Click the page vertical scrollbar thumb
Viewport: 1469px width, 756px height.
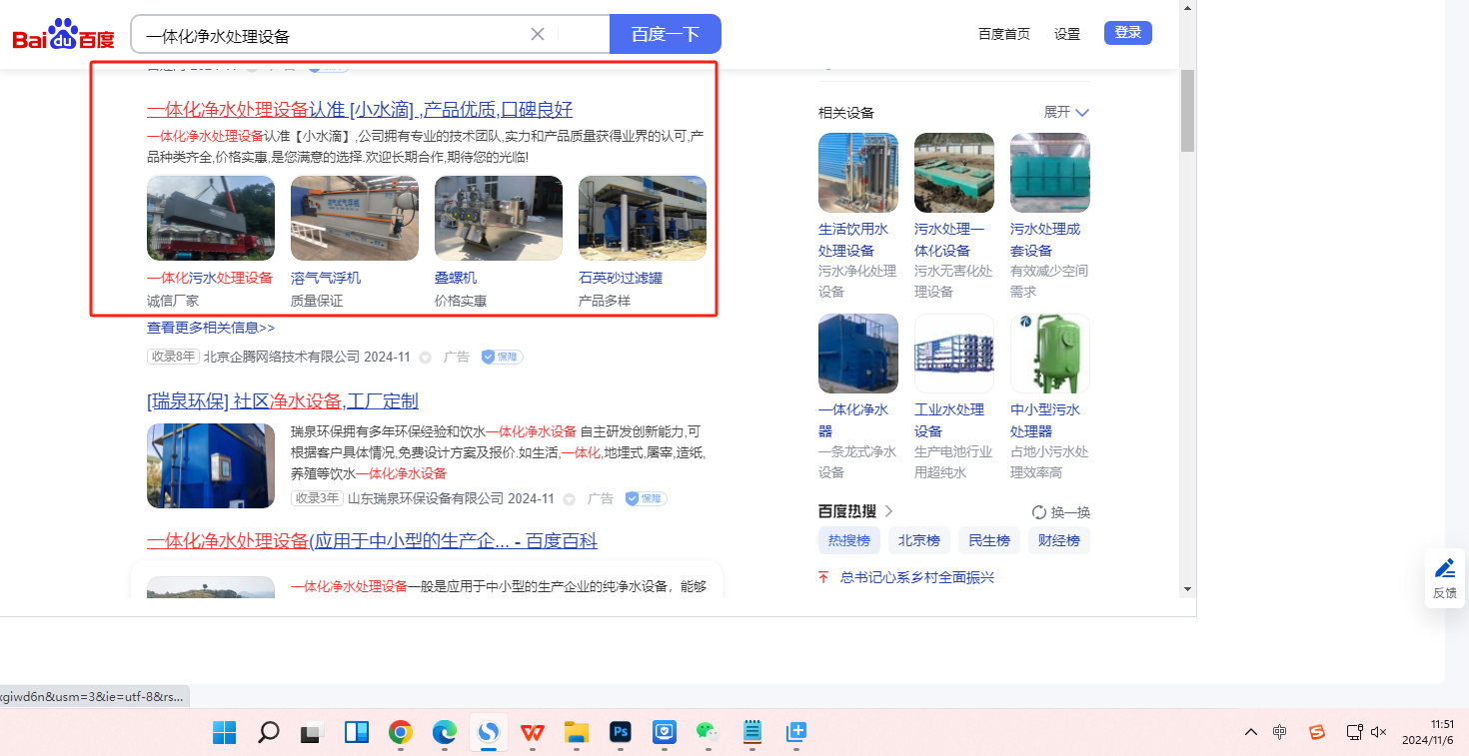coord(1187,110)
